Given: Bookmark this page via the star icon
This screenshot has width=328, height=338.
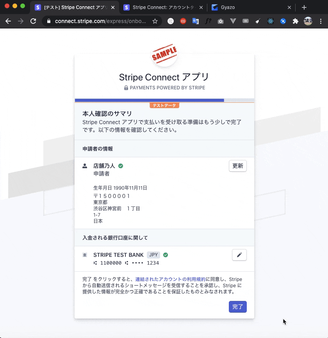Looking at the screenshot, I should point(156,21).
